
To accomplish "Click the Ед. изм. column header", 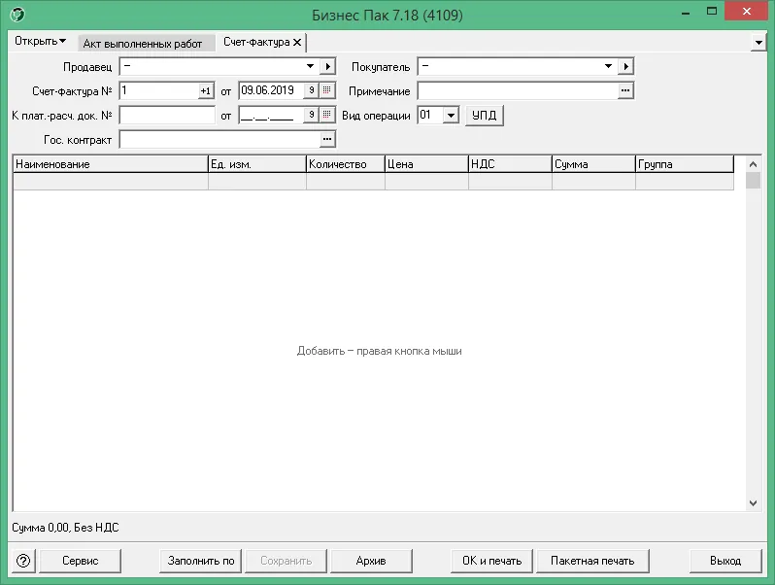I will pyautogui.click(x=257, y=164).
